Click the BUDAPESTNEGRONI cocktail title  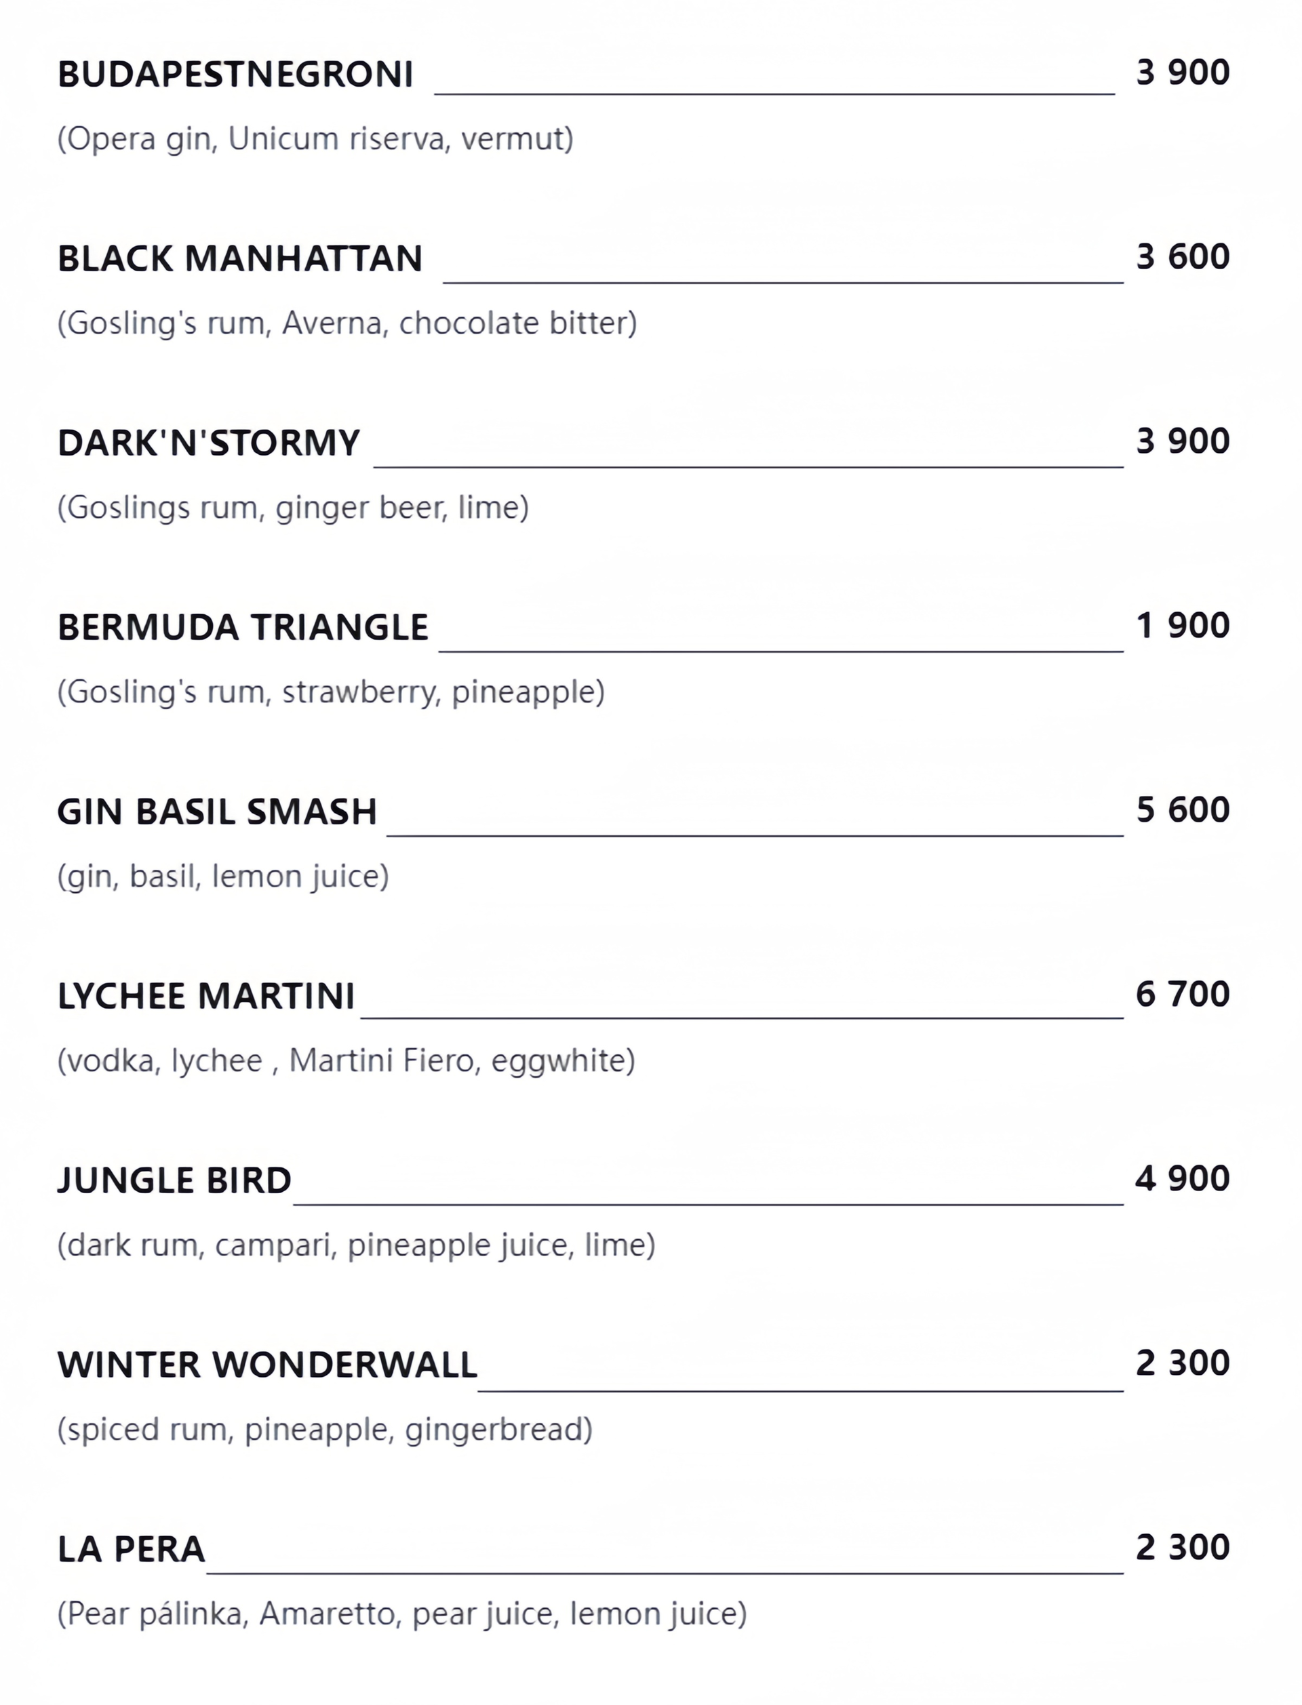coord(235,75)
